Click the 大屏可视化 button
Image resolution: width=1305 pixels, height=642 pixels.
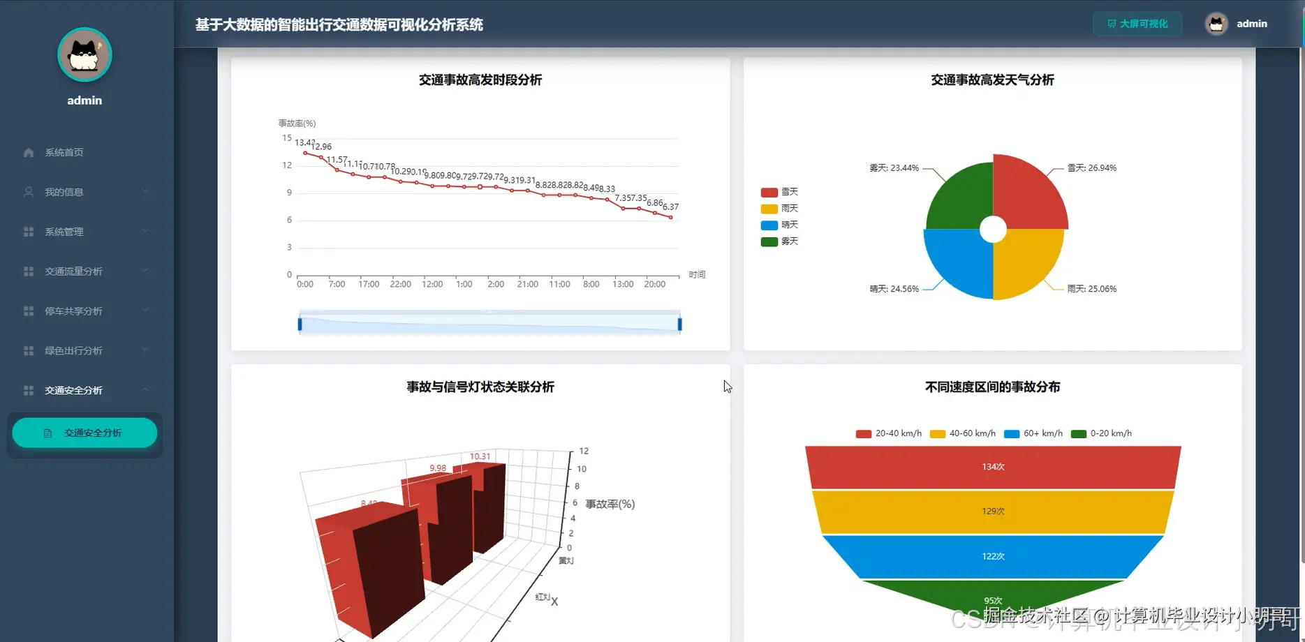[1137, 24]
